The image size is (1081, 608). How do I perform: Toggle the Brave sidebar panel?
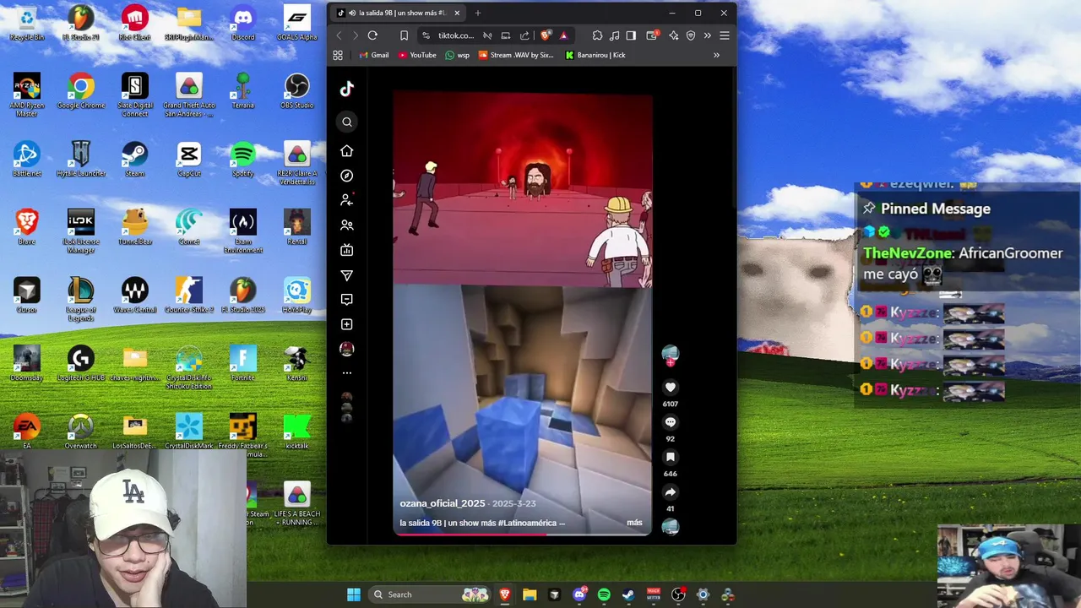pos(631,35)
